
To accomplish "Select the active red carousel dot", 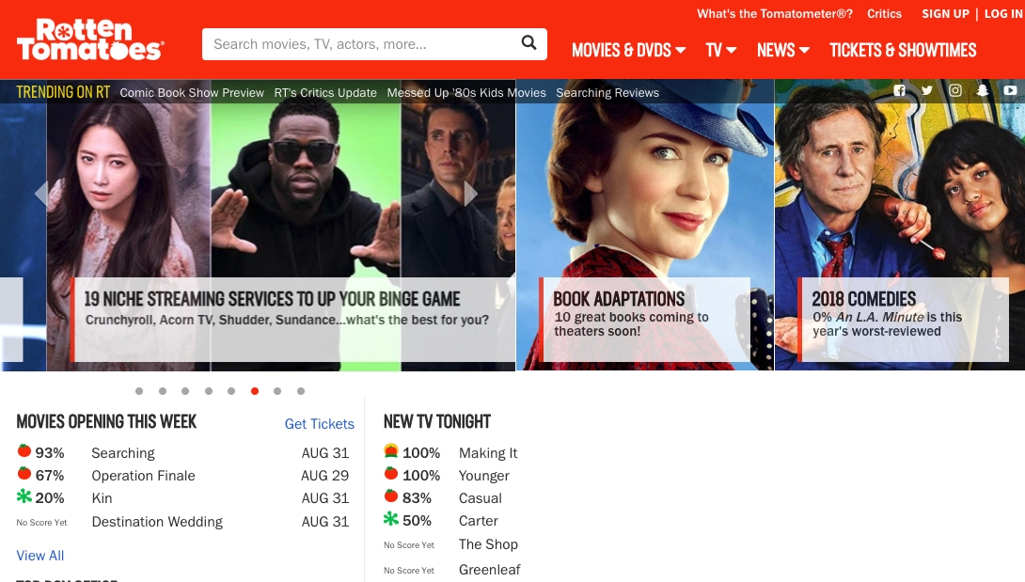I will tap(255, 391).
